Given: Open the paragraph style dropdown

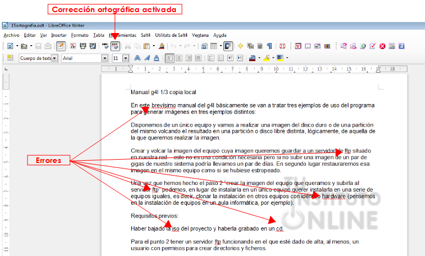Looking at the screenshot, I should click(x=55, y=58).
